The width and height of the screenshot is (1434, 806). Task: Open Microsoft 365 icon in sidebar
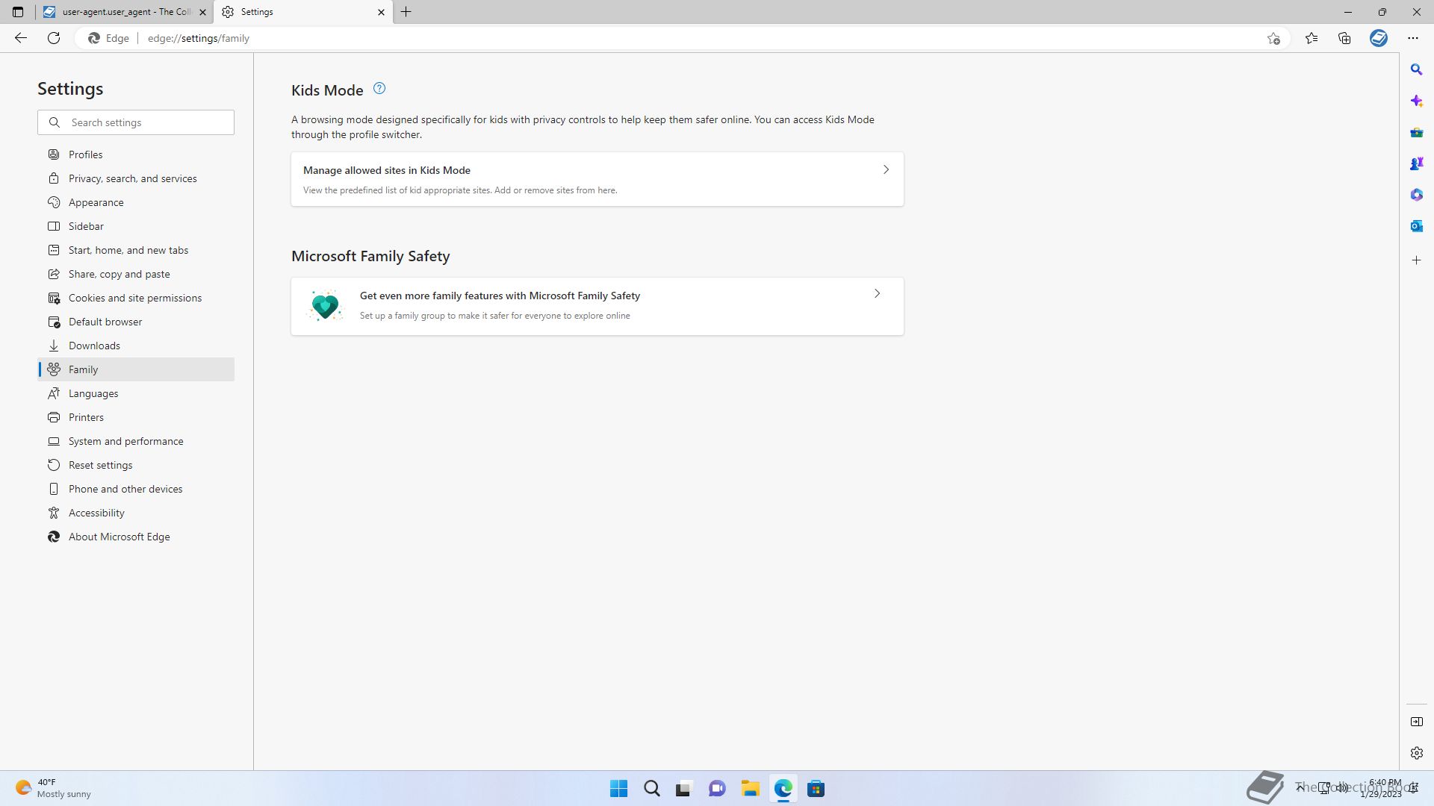(1417, 195)
